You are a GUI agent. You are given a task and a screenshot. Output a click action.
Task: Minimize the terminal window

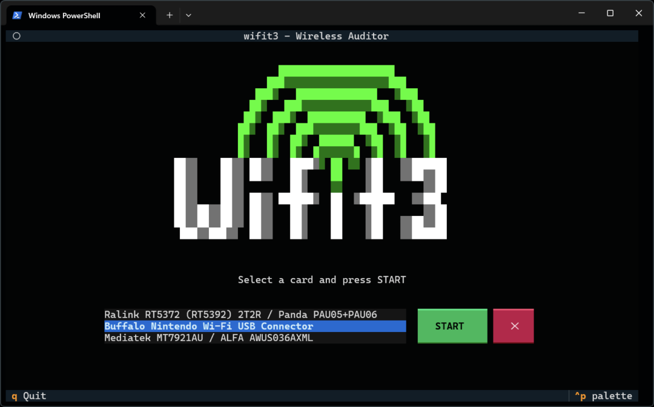pyautogui.click(x=581, y=13)
